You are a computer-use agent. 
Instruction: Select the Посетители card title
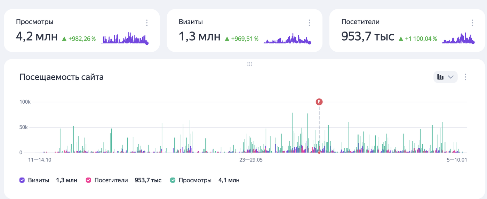pyautogui.click(x=360, y=22)
